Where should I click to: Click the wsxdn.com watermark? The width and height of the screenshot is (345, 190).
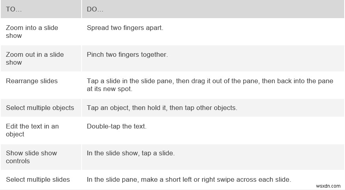pos(328,185)
